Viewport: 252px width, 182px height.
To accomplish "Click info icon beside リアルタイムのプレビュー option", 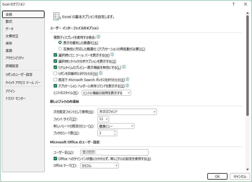I will tap(124, 67).
